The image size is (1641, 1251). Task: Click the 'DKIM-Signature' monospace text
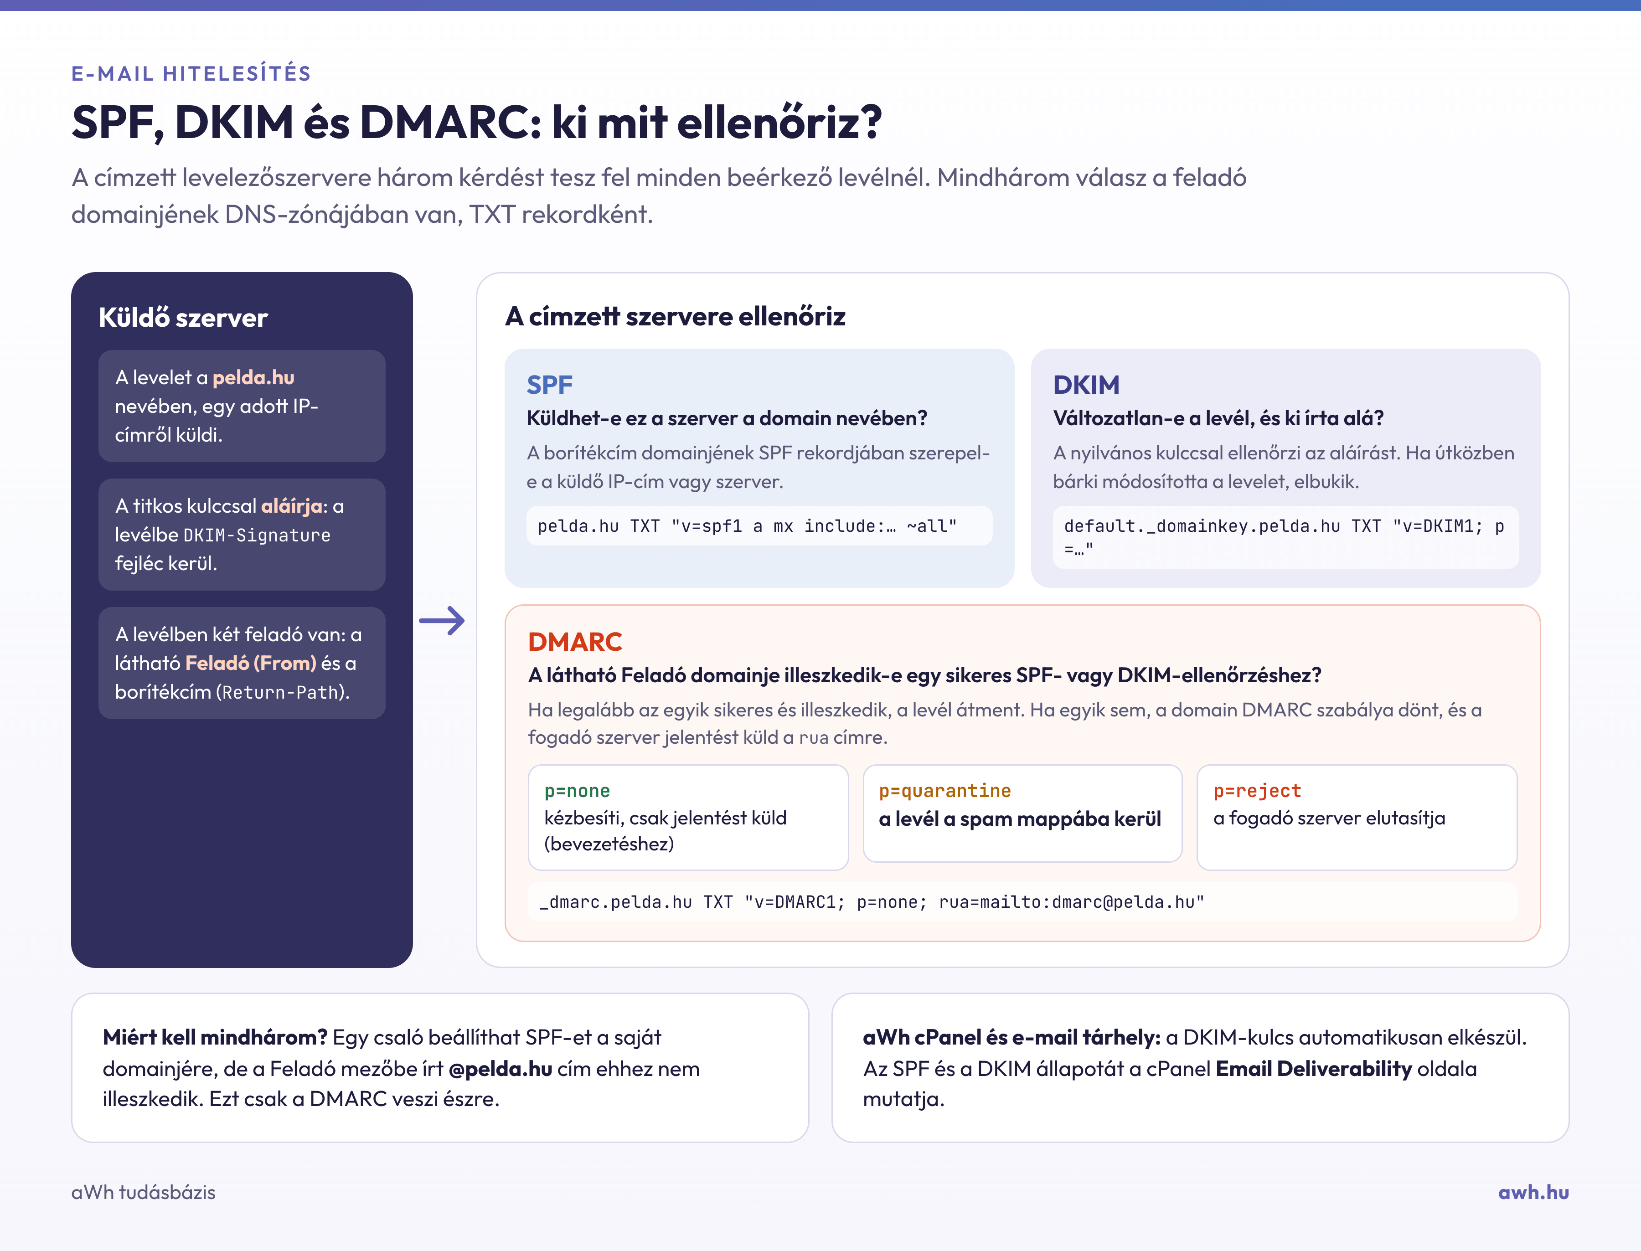tap(257, 535)
